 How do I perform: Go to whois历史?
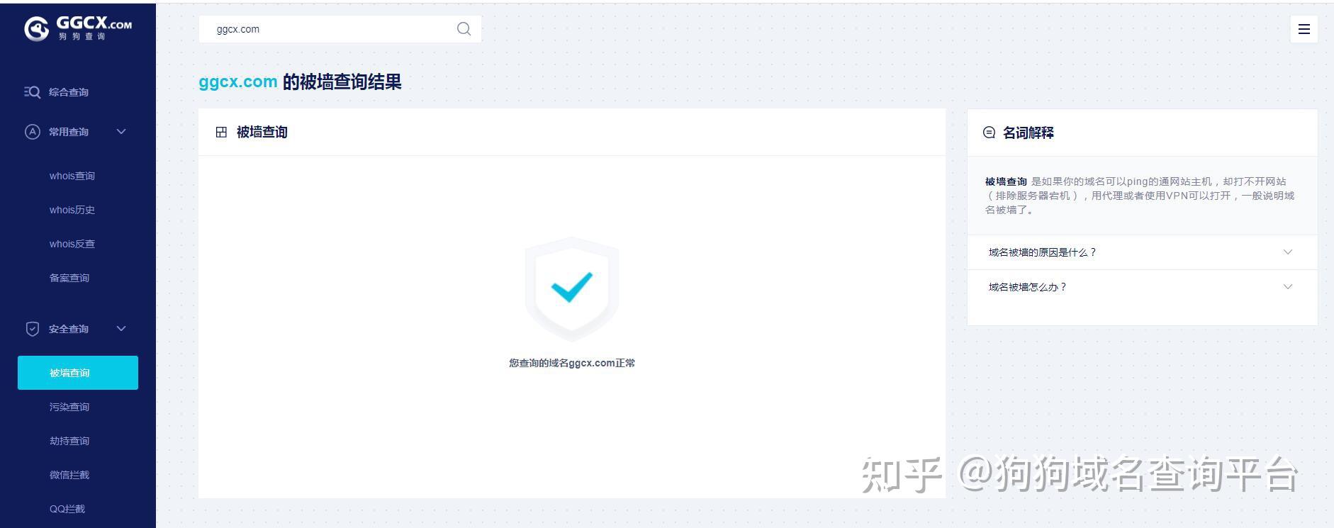[x=72, y=210]
